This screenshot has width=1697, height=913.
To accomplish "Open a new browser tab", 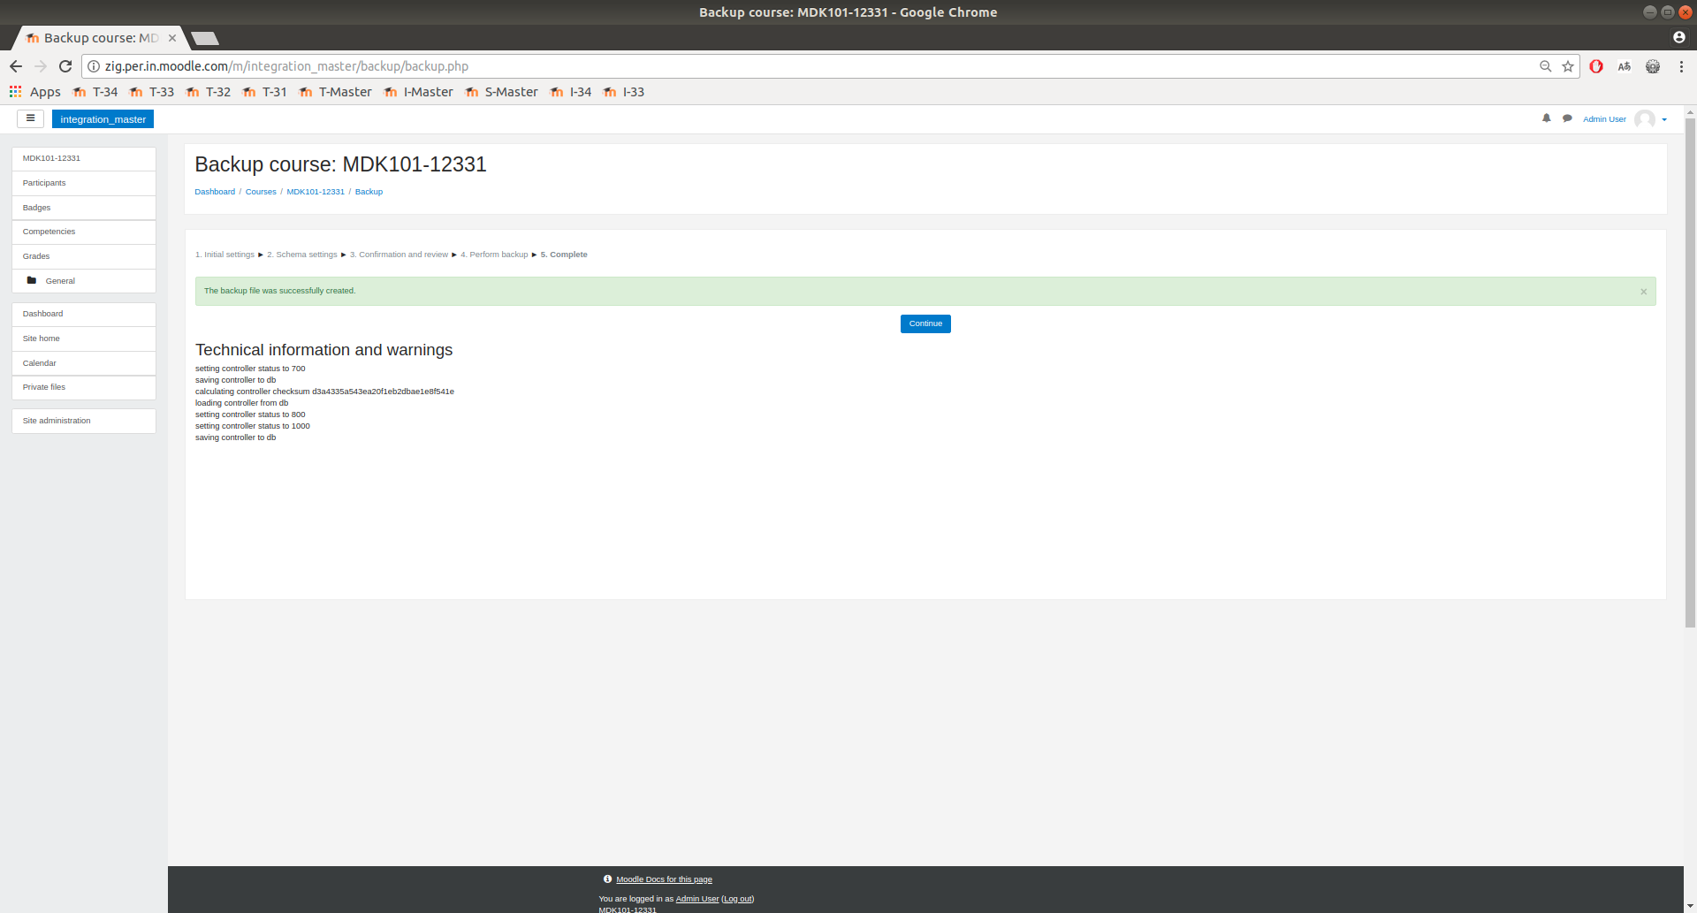I will pyautogui.click(x=205, y=38).
